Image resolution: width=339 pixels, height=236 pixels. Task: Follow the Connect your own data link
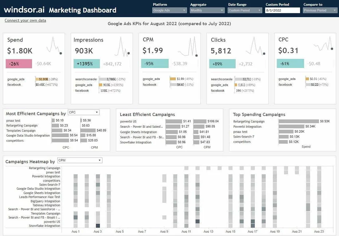click(x=25, y=20)
